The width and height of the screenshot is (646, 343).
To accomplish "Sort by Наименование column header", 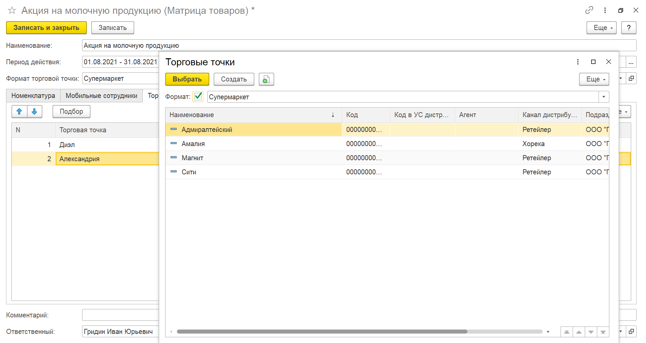I will 254,115.
